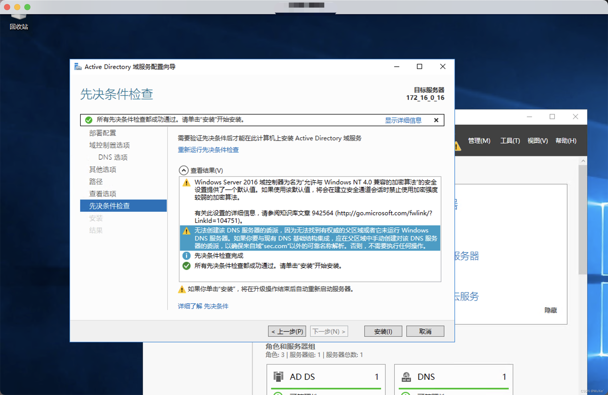Select the highlighted DNS delegation warning message
The image size is (608, 395).
tap(310, 238)
